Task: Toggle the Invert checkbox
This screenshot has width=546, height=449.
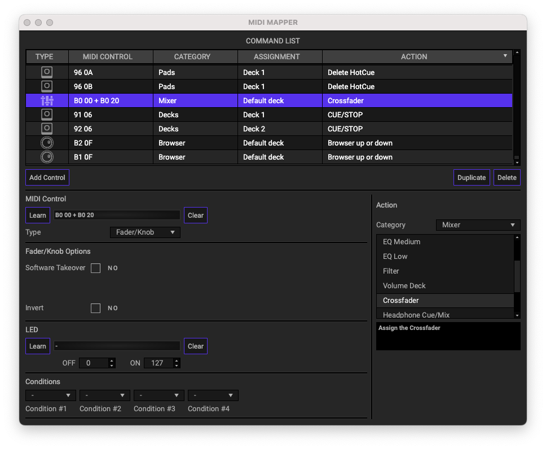Action: 96,308
